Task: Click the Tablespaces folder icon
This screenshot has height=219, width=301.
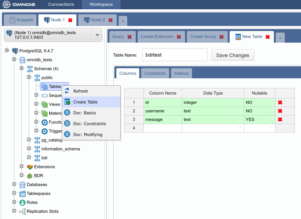Action: pos(22,193)
